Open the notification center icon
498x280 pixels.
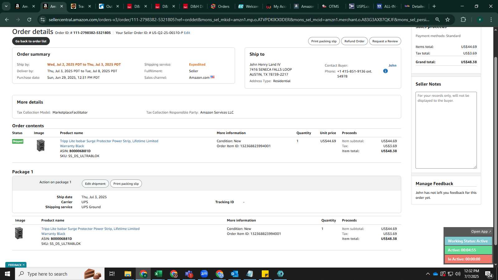coord(489,274)
